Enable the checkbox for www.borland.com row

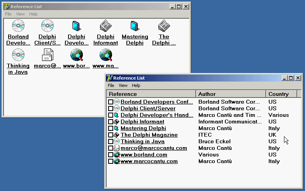pyautogui.click(x=110, y=155)
